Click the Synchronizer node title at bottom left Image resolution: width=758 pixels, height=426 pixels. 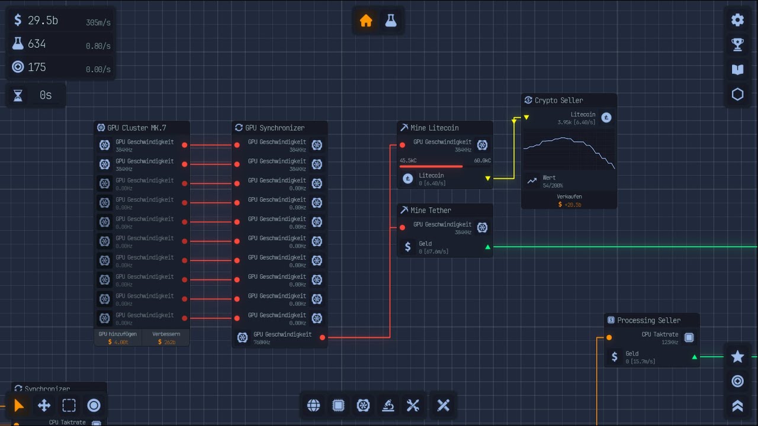(x=47, y=389)
